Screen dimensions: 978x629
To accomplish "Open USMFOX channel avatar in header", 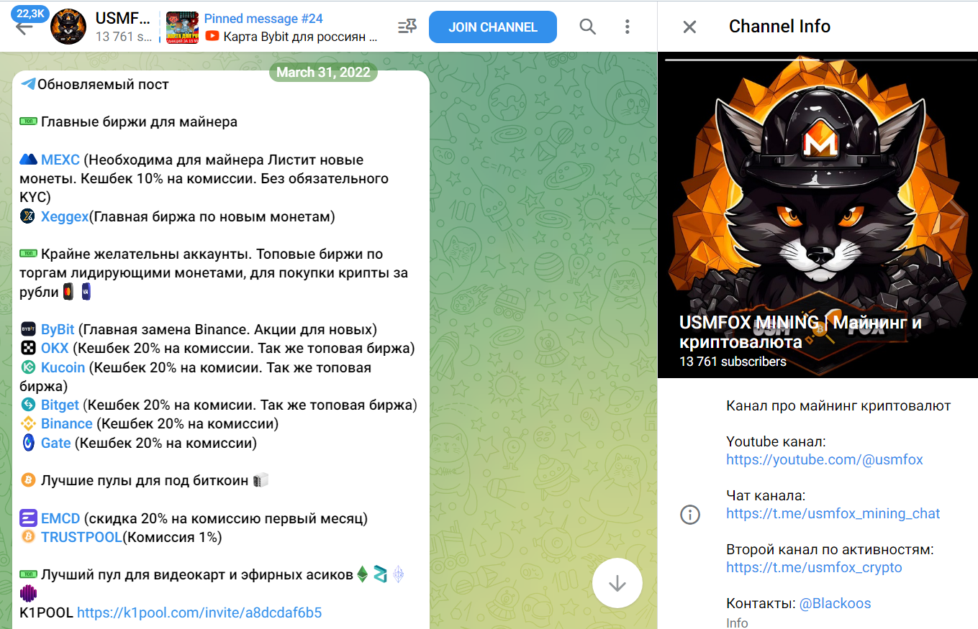I will pos(68,27).
